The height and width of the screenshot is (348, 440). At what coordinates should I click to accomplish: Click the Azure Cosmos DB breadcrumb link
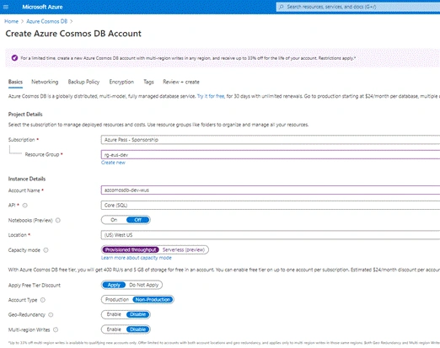coord(46,21)
